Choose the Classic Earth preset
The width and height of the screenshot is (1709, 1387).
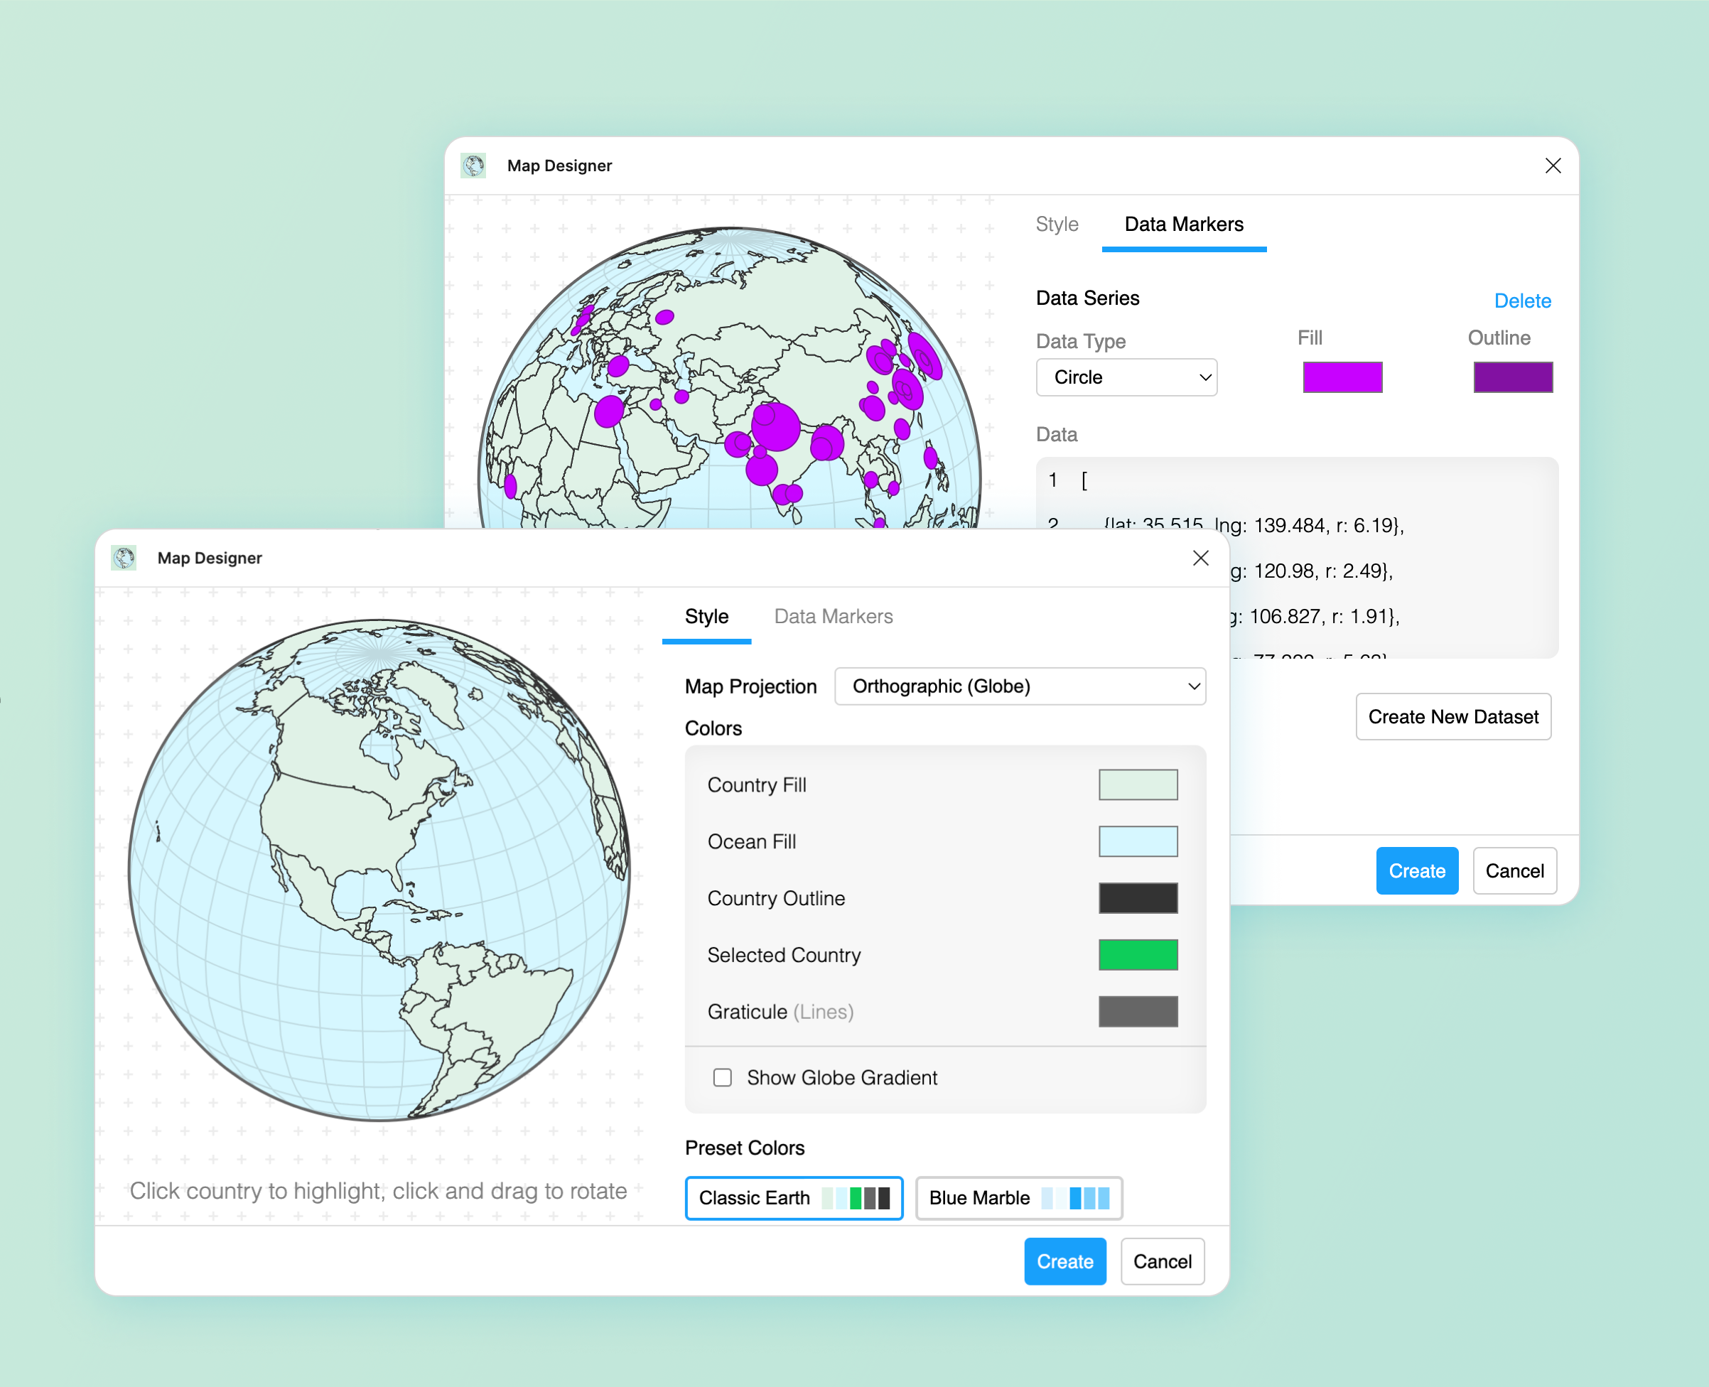pyautogui.click(x=793, y=1198)
